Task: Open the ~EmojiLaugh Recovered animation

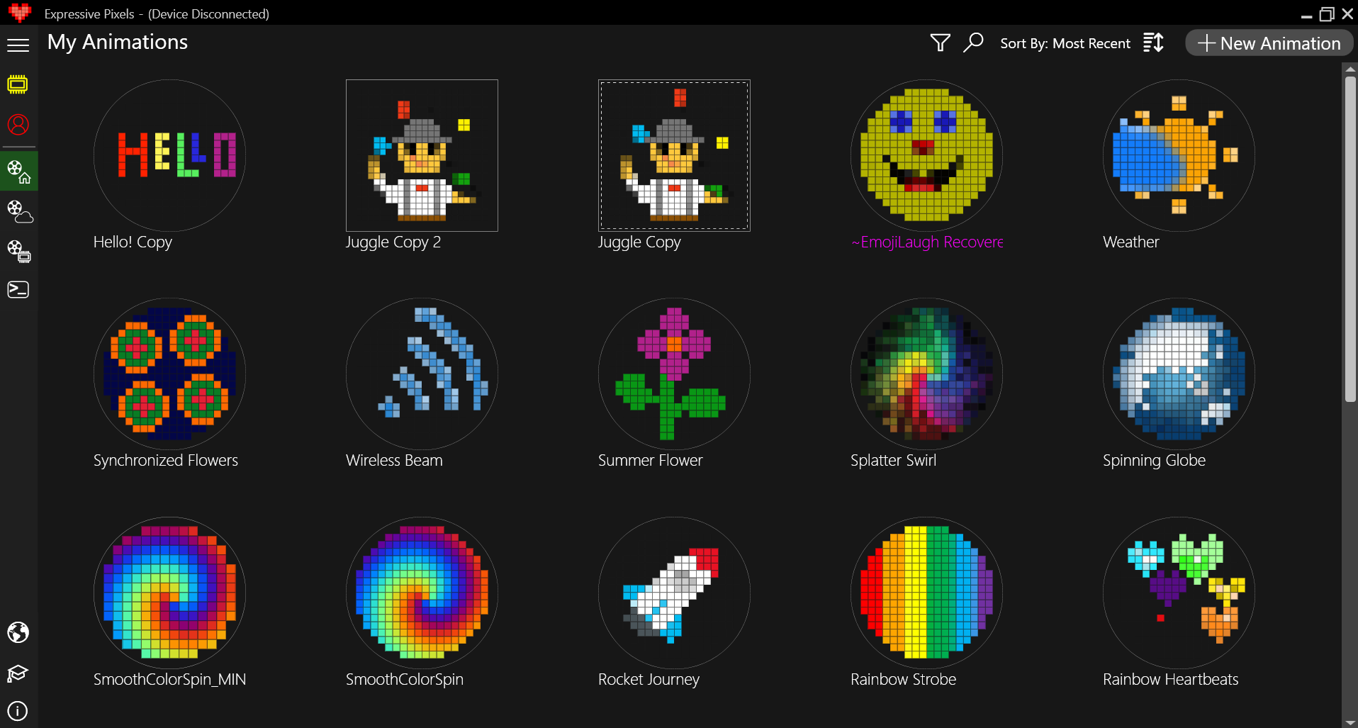Action: (926, 155)
